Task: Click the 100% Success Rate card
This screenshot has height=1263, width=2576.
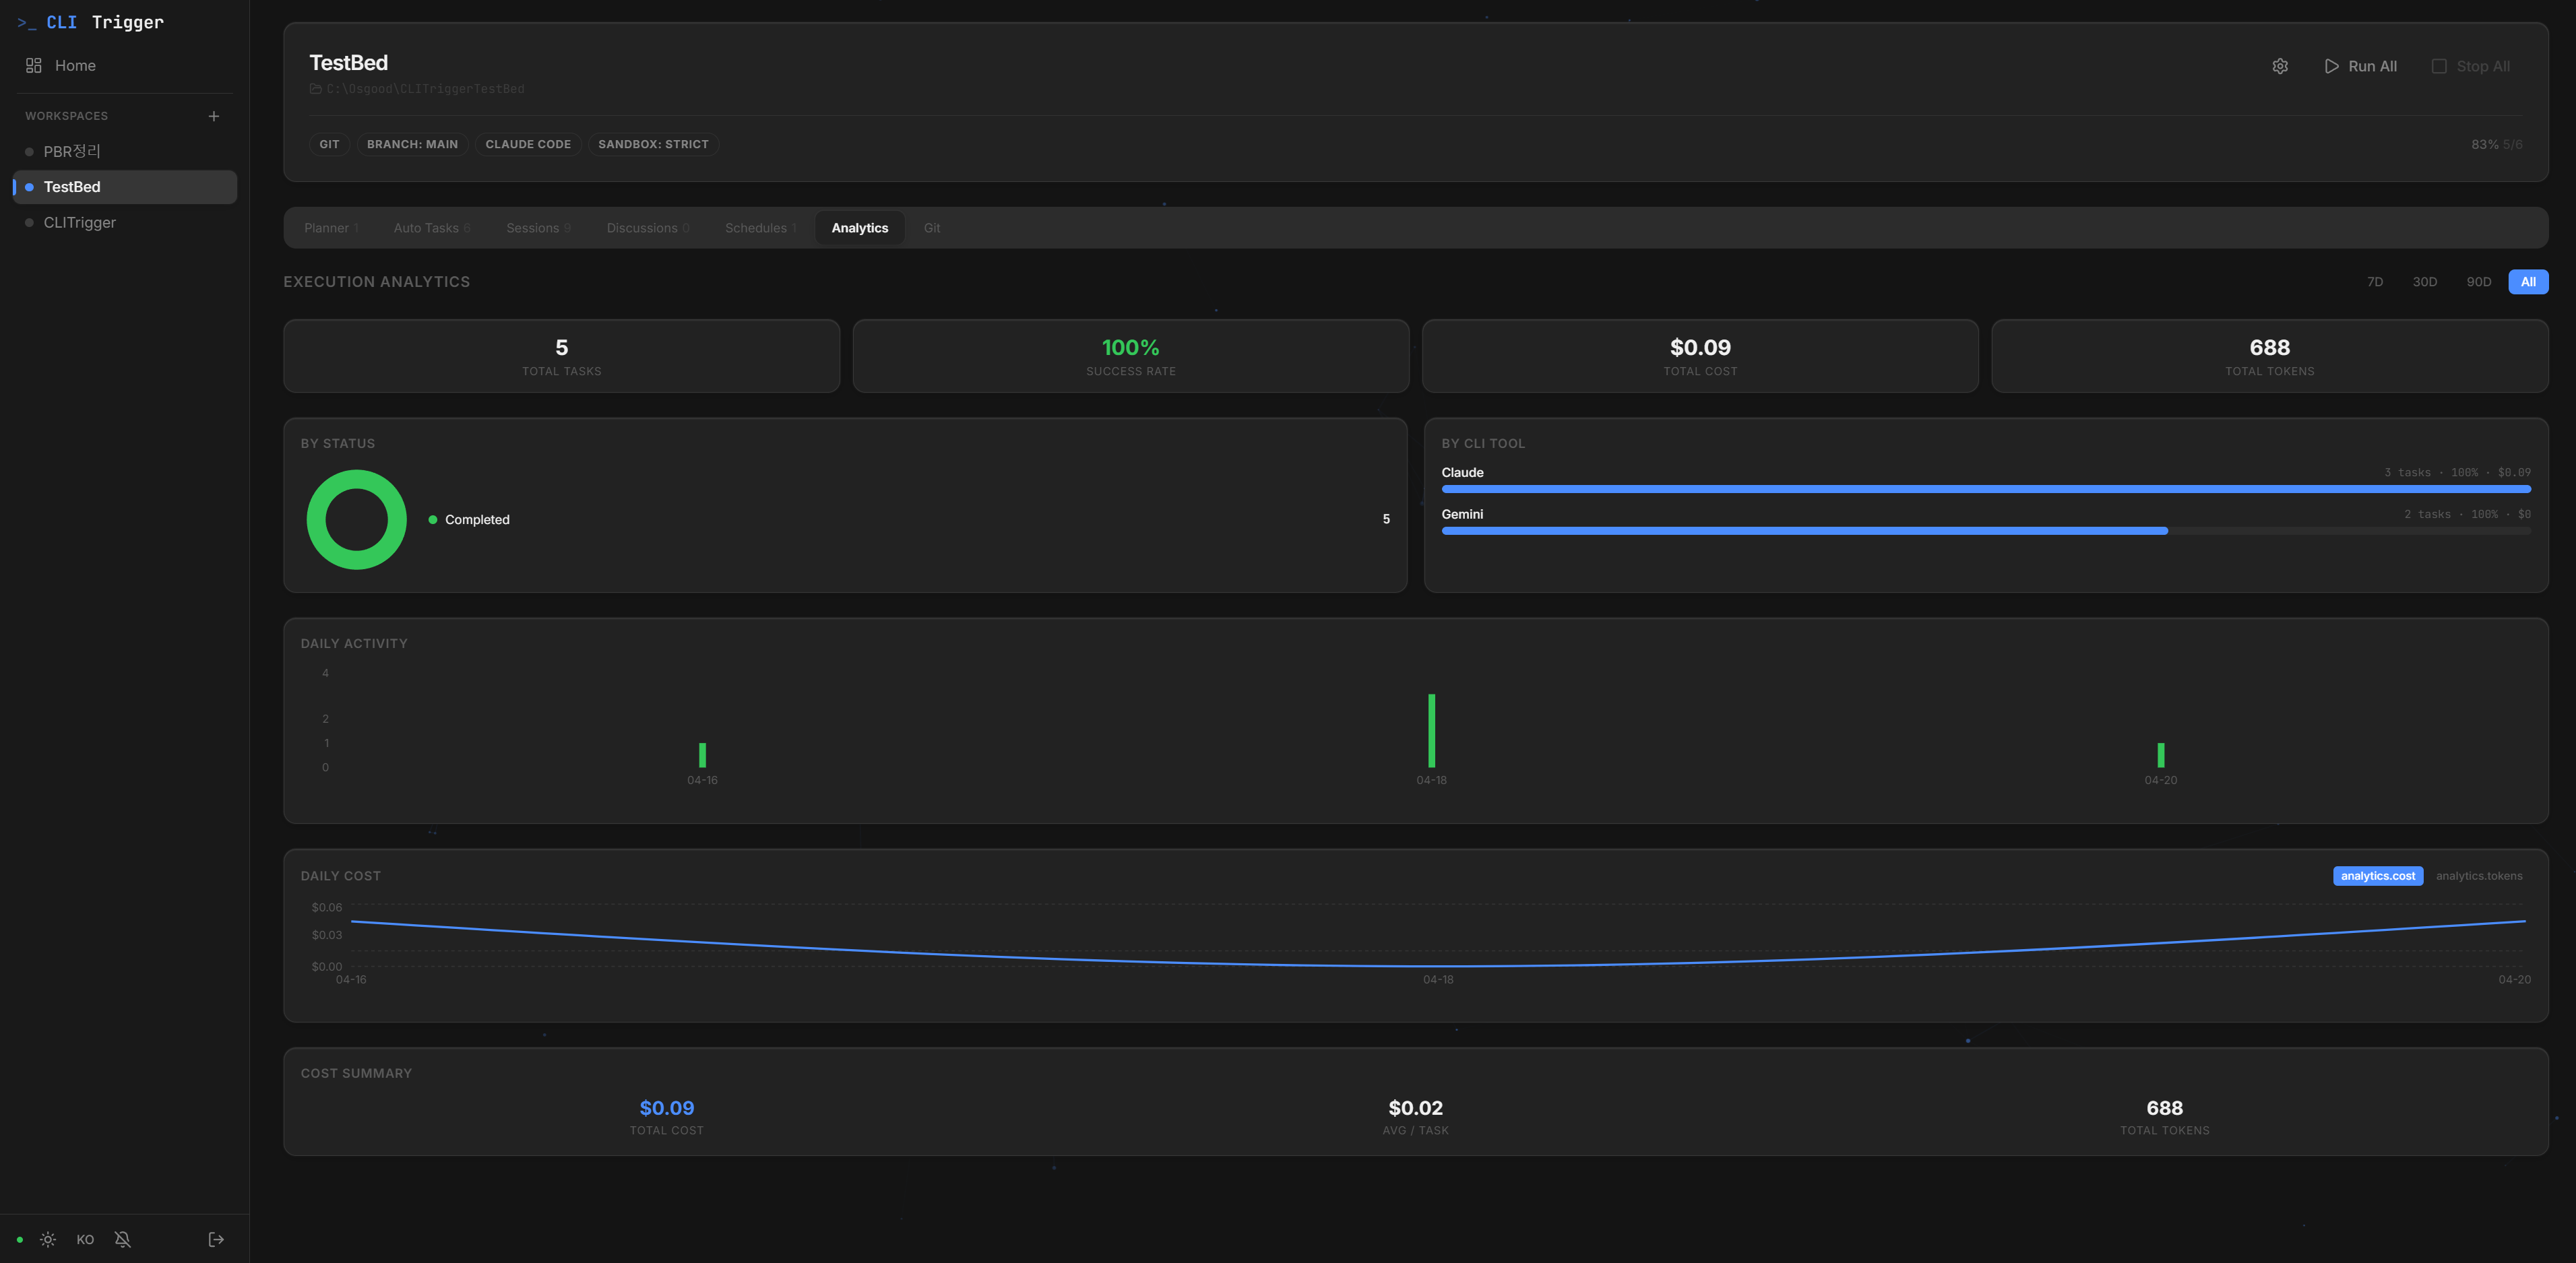Action: pos(1130,356)
